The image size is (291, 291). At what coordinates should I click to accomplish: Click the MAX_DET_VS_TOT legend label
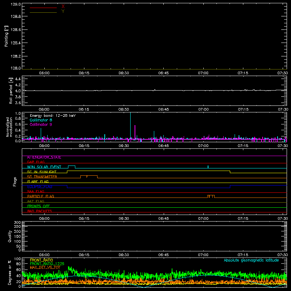(45, 267)
